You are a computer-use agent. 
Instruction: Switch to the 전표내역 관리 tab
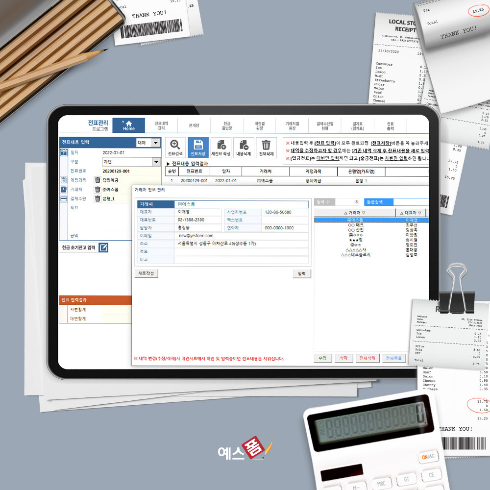(x=161, y=125)
